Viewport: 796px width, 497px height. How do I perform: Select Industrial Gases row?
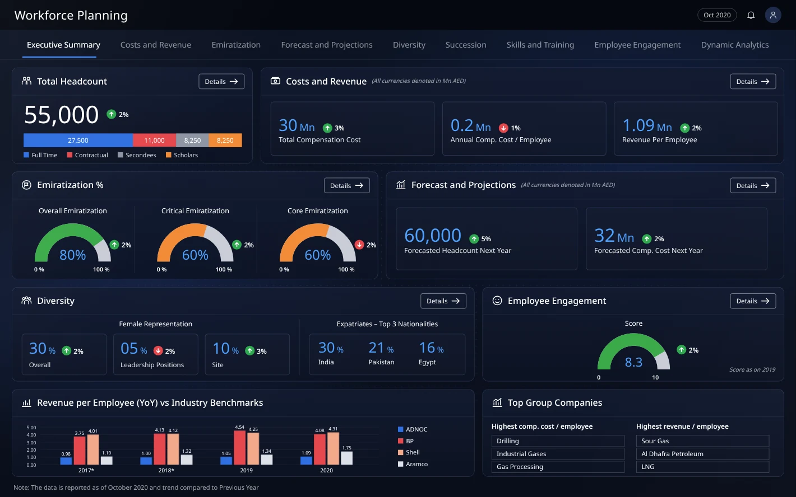coord(558,454)
